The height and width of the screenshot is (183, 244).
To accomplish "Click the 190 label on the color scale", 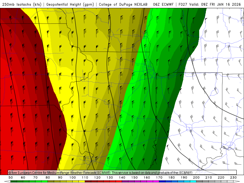I will [x=184, y=178].
